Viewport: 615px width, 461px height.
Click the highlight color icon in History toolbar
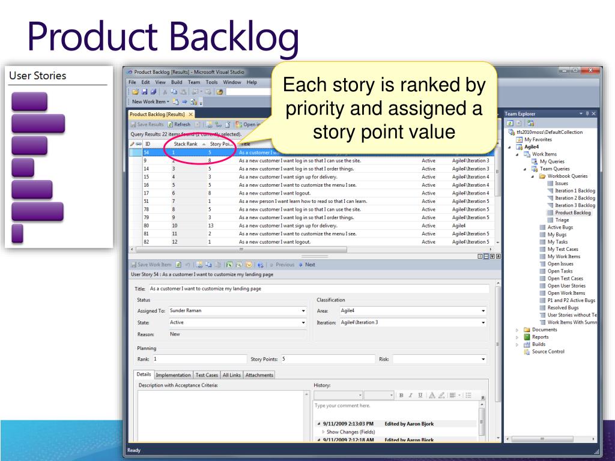441,395
